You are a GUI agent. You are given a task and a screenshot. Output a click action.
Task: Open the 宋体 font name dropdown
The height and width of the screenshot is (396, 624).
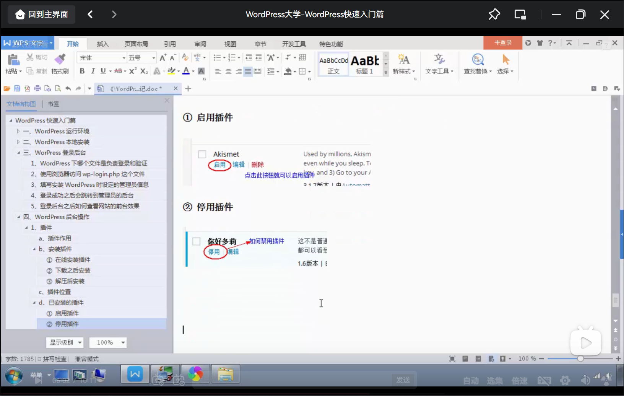[124, 58]
